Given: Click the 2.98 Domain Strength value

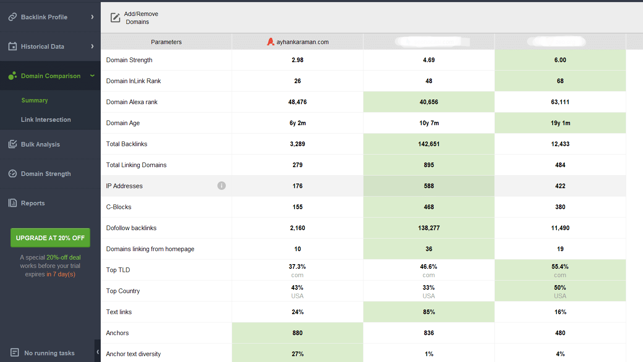Looking at the screenshot, I should pos(298,60).
